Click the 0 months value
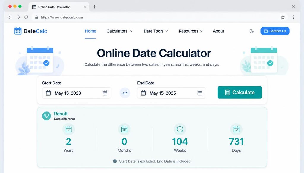Screen dimensions: 304x173 coord(124,142)
